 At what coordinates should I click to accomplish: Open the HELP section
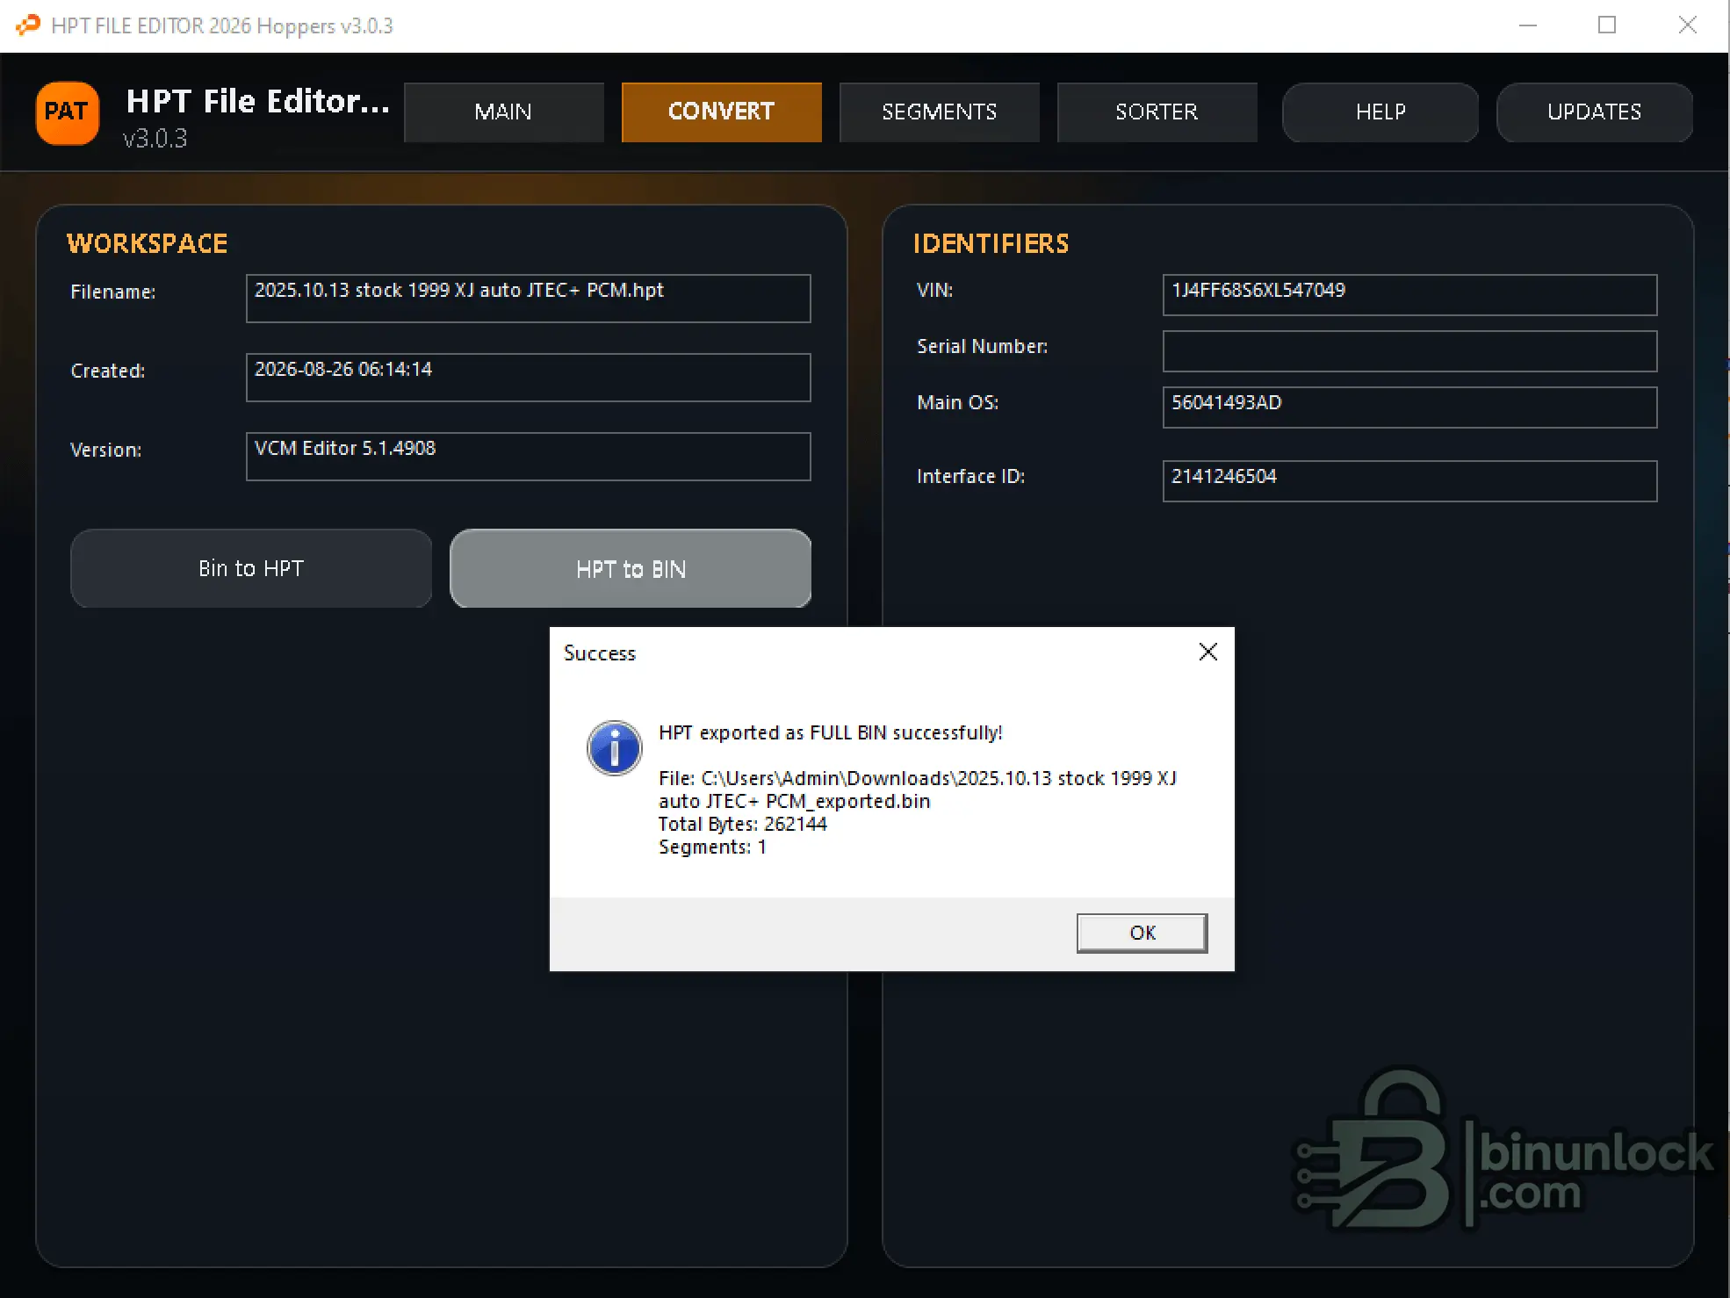(1380, 112)
